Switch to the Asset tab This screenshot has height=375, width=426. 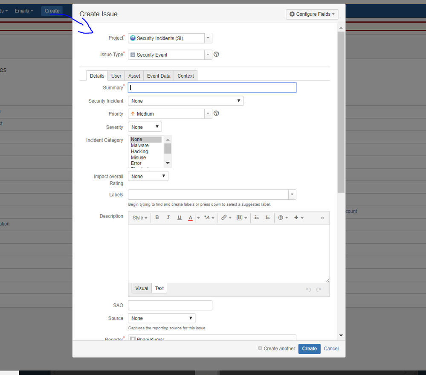134,76
